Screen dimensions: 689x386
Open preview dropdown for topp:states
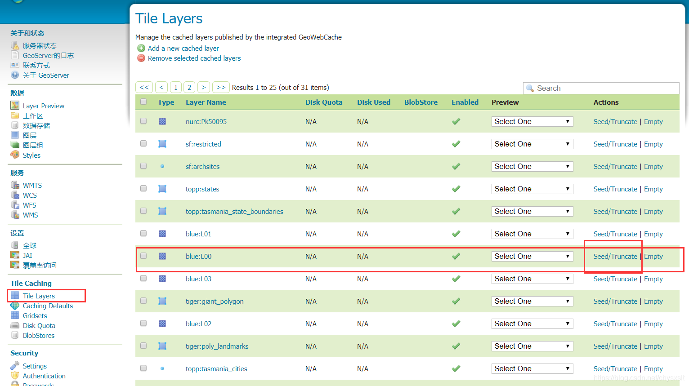(532, 189)
